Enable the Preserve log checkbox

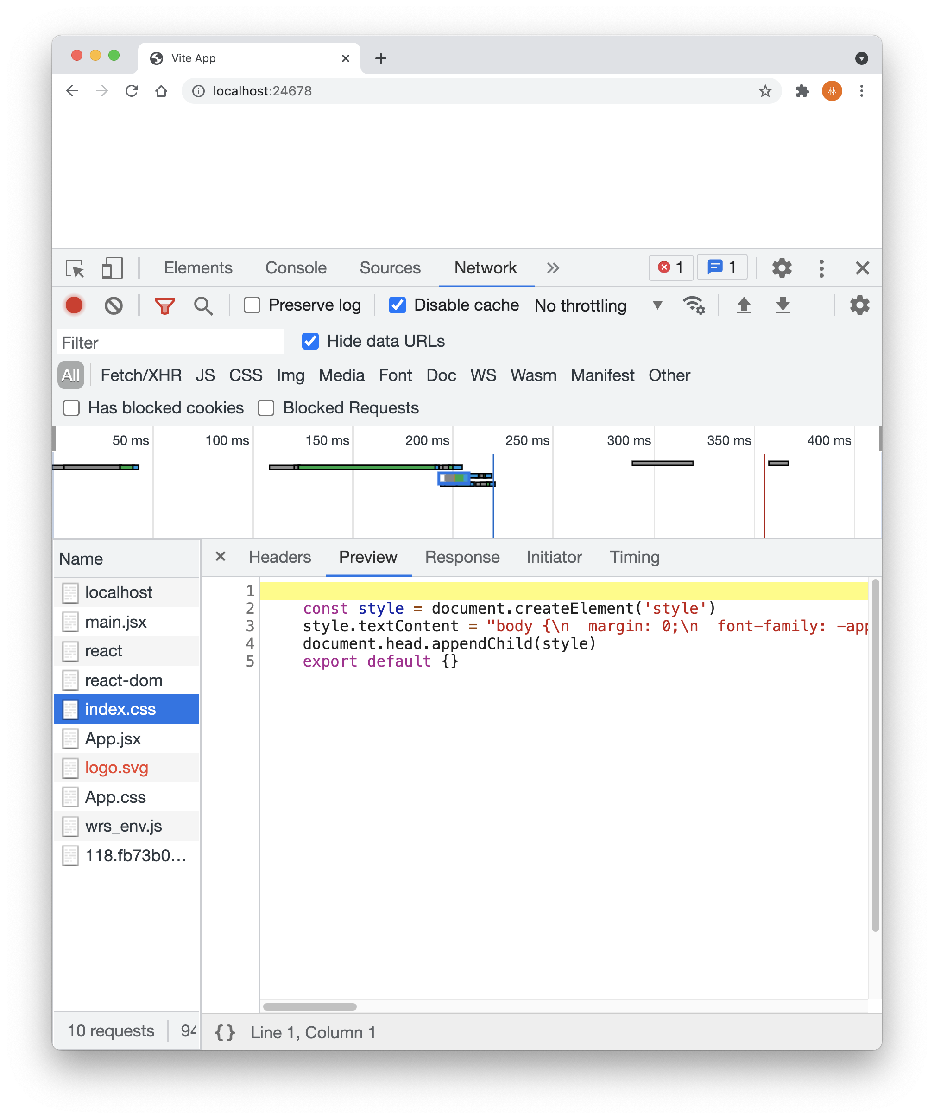[x=252, y=305]
